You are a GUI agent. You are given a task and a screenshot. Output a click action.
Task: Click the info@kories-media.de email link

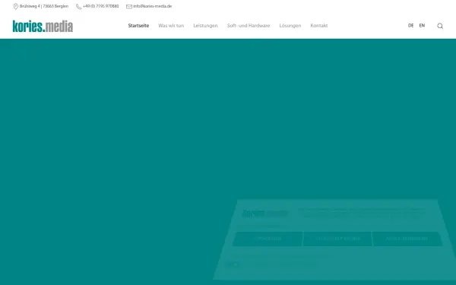(153, 6)
